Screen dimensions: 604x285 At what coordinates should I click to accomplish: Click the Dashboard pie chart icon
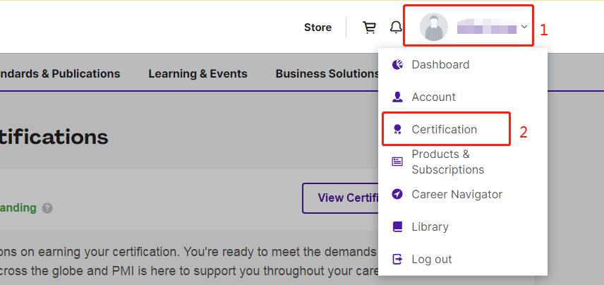397,64
